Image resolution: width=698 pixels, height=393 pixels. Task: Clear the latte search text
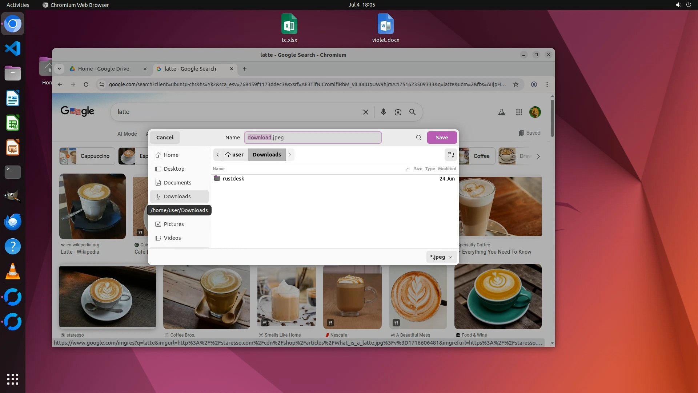click(365, 112)
